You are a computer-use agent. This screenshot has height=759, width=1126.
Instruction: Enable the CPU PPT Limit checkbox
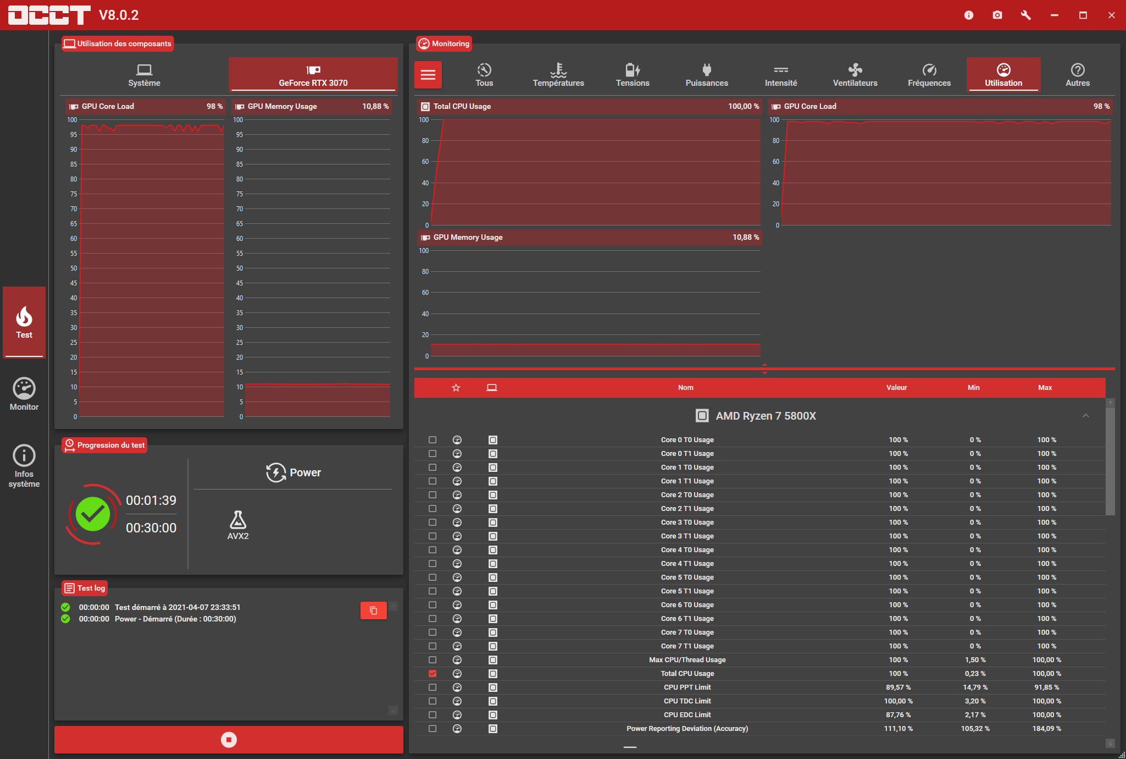(x=432, y=687)
